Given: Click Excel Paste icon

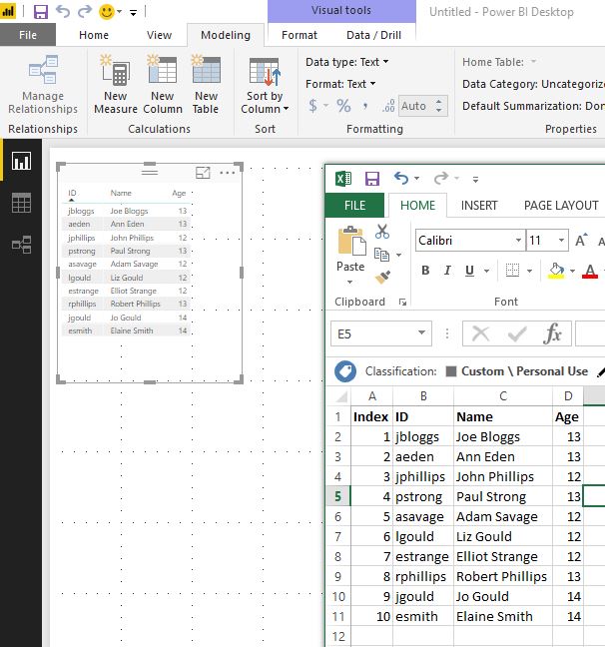Looking at the screenshot, I should (351, 241).
